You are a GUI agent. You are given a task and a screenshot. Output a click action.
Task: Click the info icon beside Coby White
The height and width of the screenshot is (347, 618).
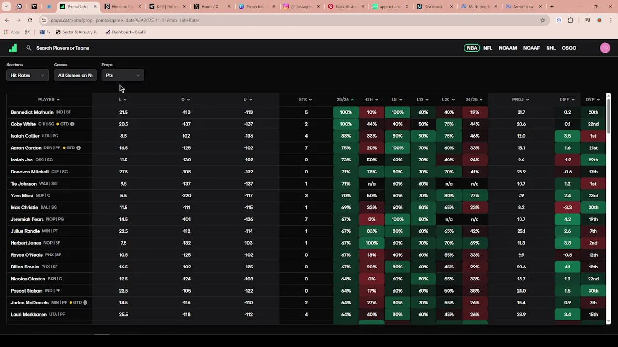[72, 124]
